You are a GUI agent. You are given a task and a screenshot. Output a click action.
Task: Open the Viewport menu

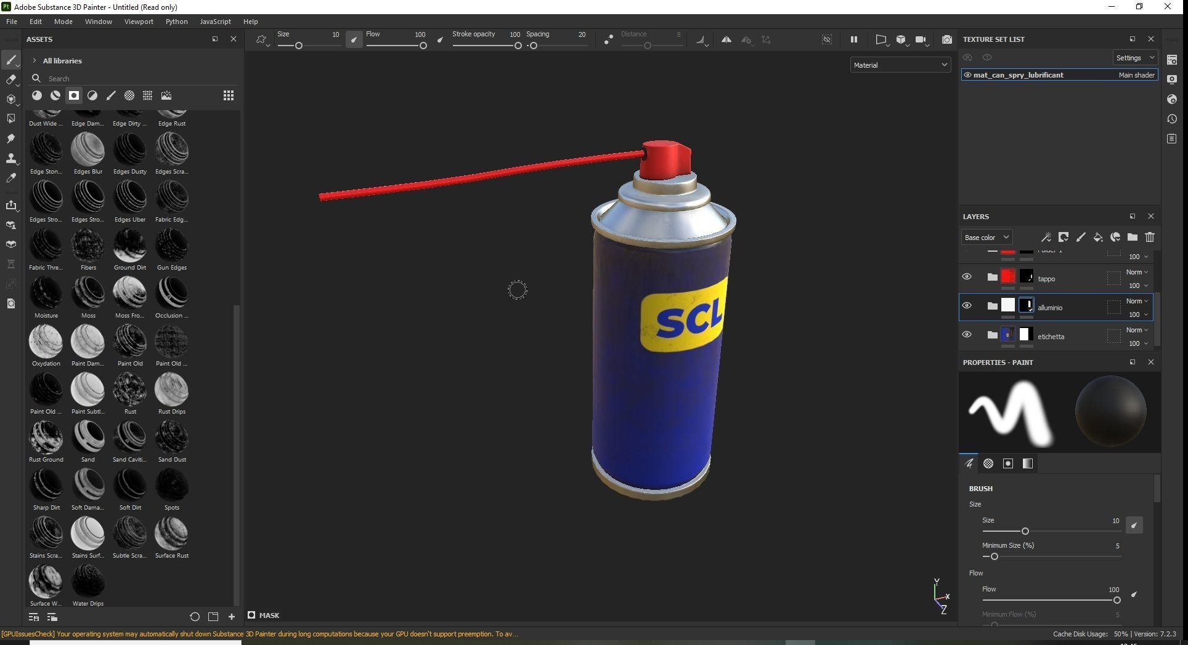pyautogui.click(x=139, y=22)
